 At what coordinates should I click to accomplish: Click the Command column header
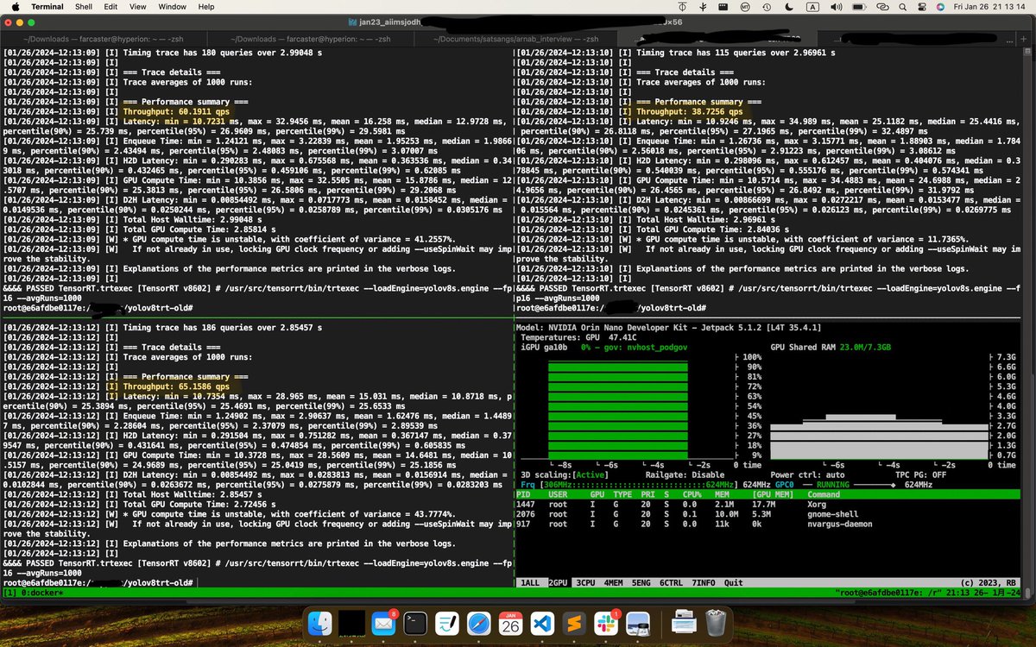824,494
